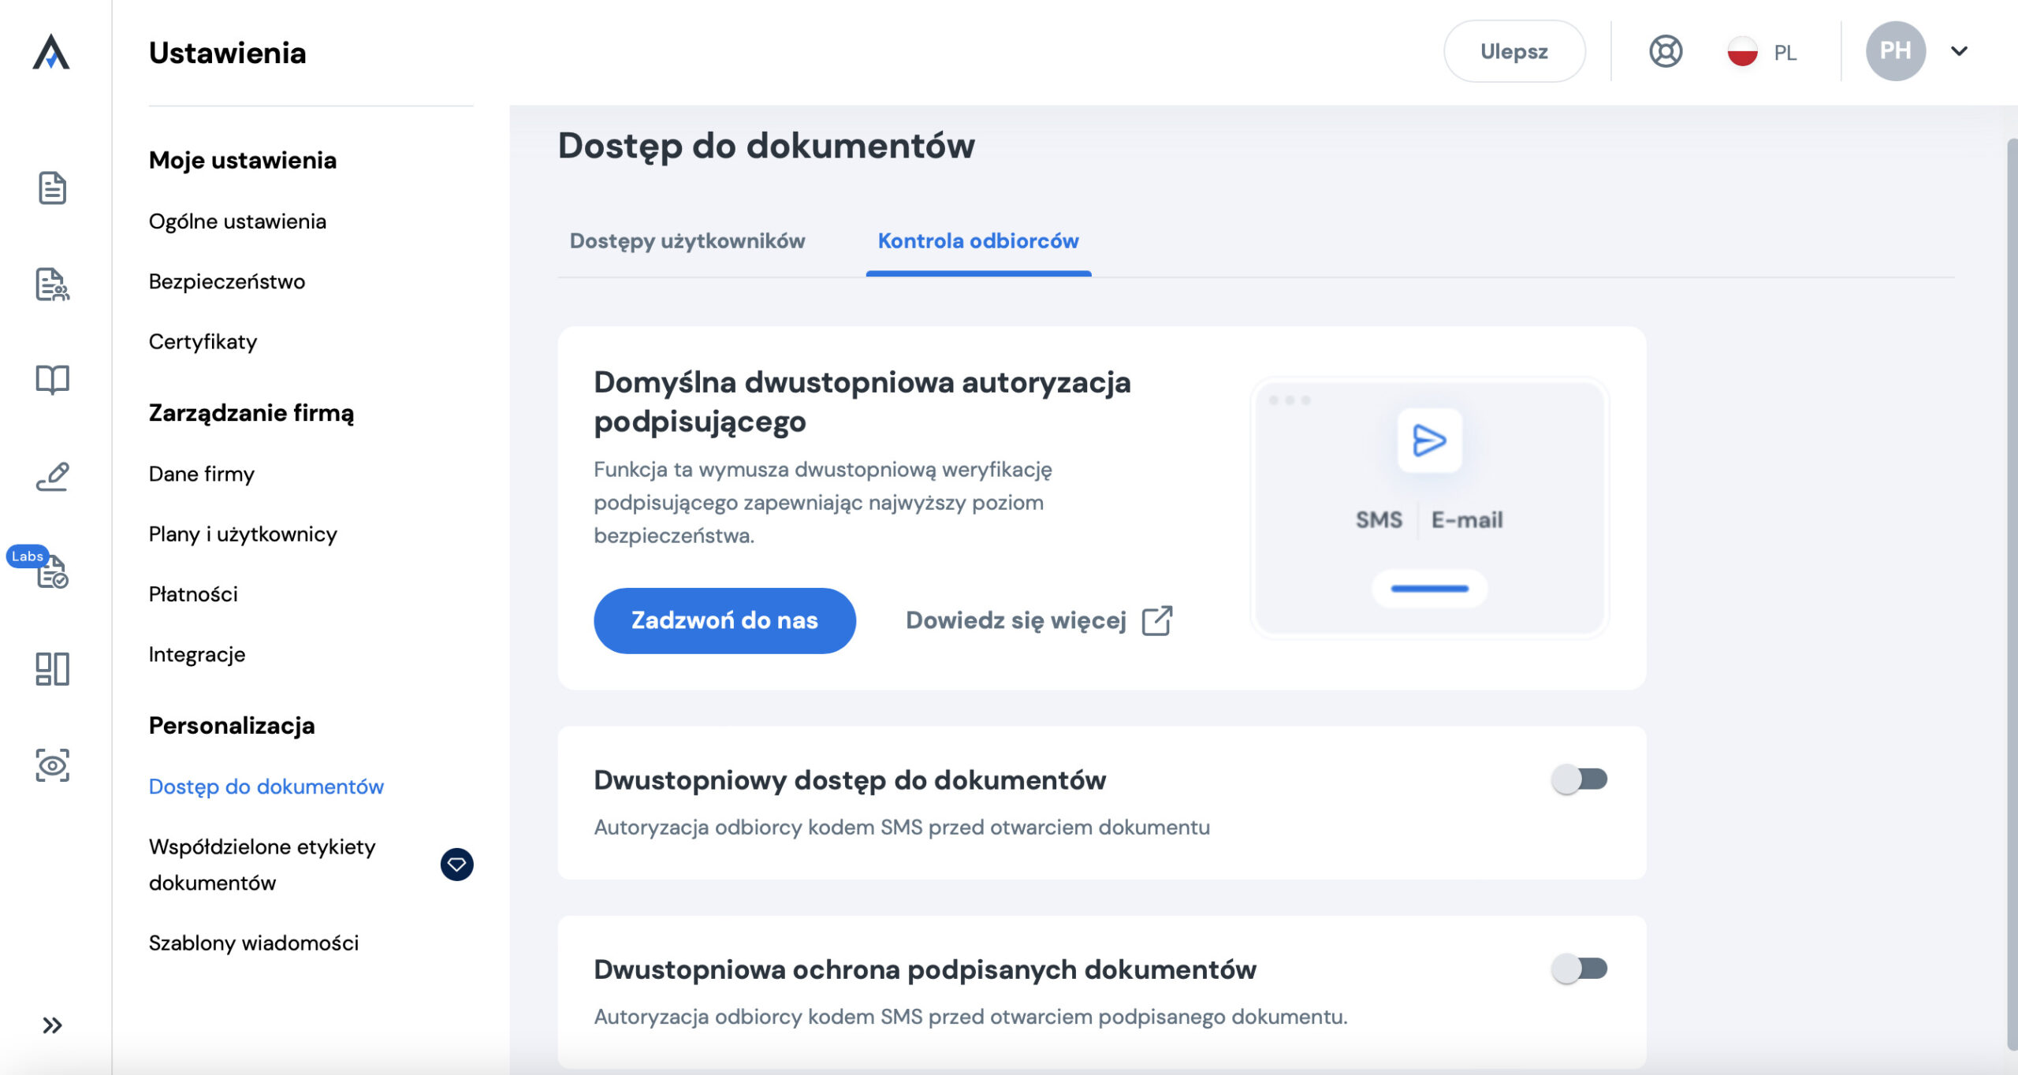Select the Kontrola odbiorców tab
2018x1075 pixels.
(x=977, y=241)
